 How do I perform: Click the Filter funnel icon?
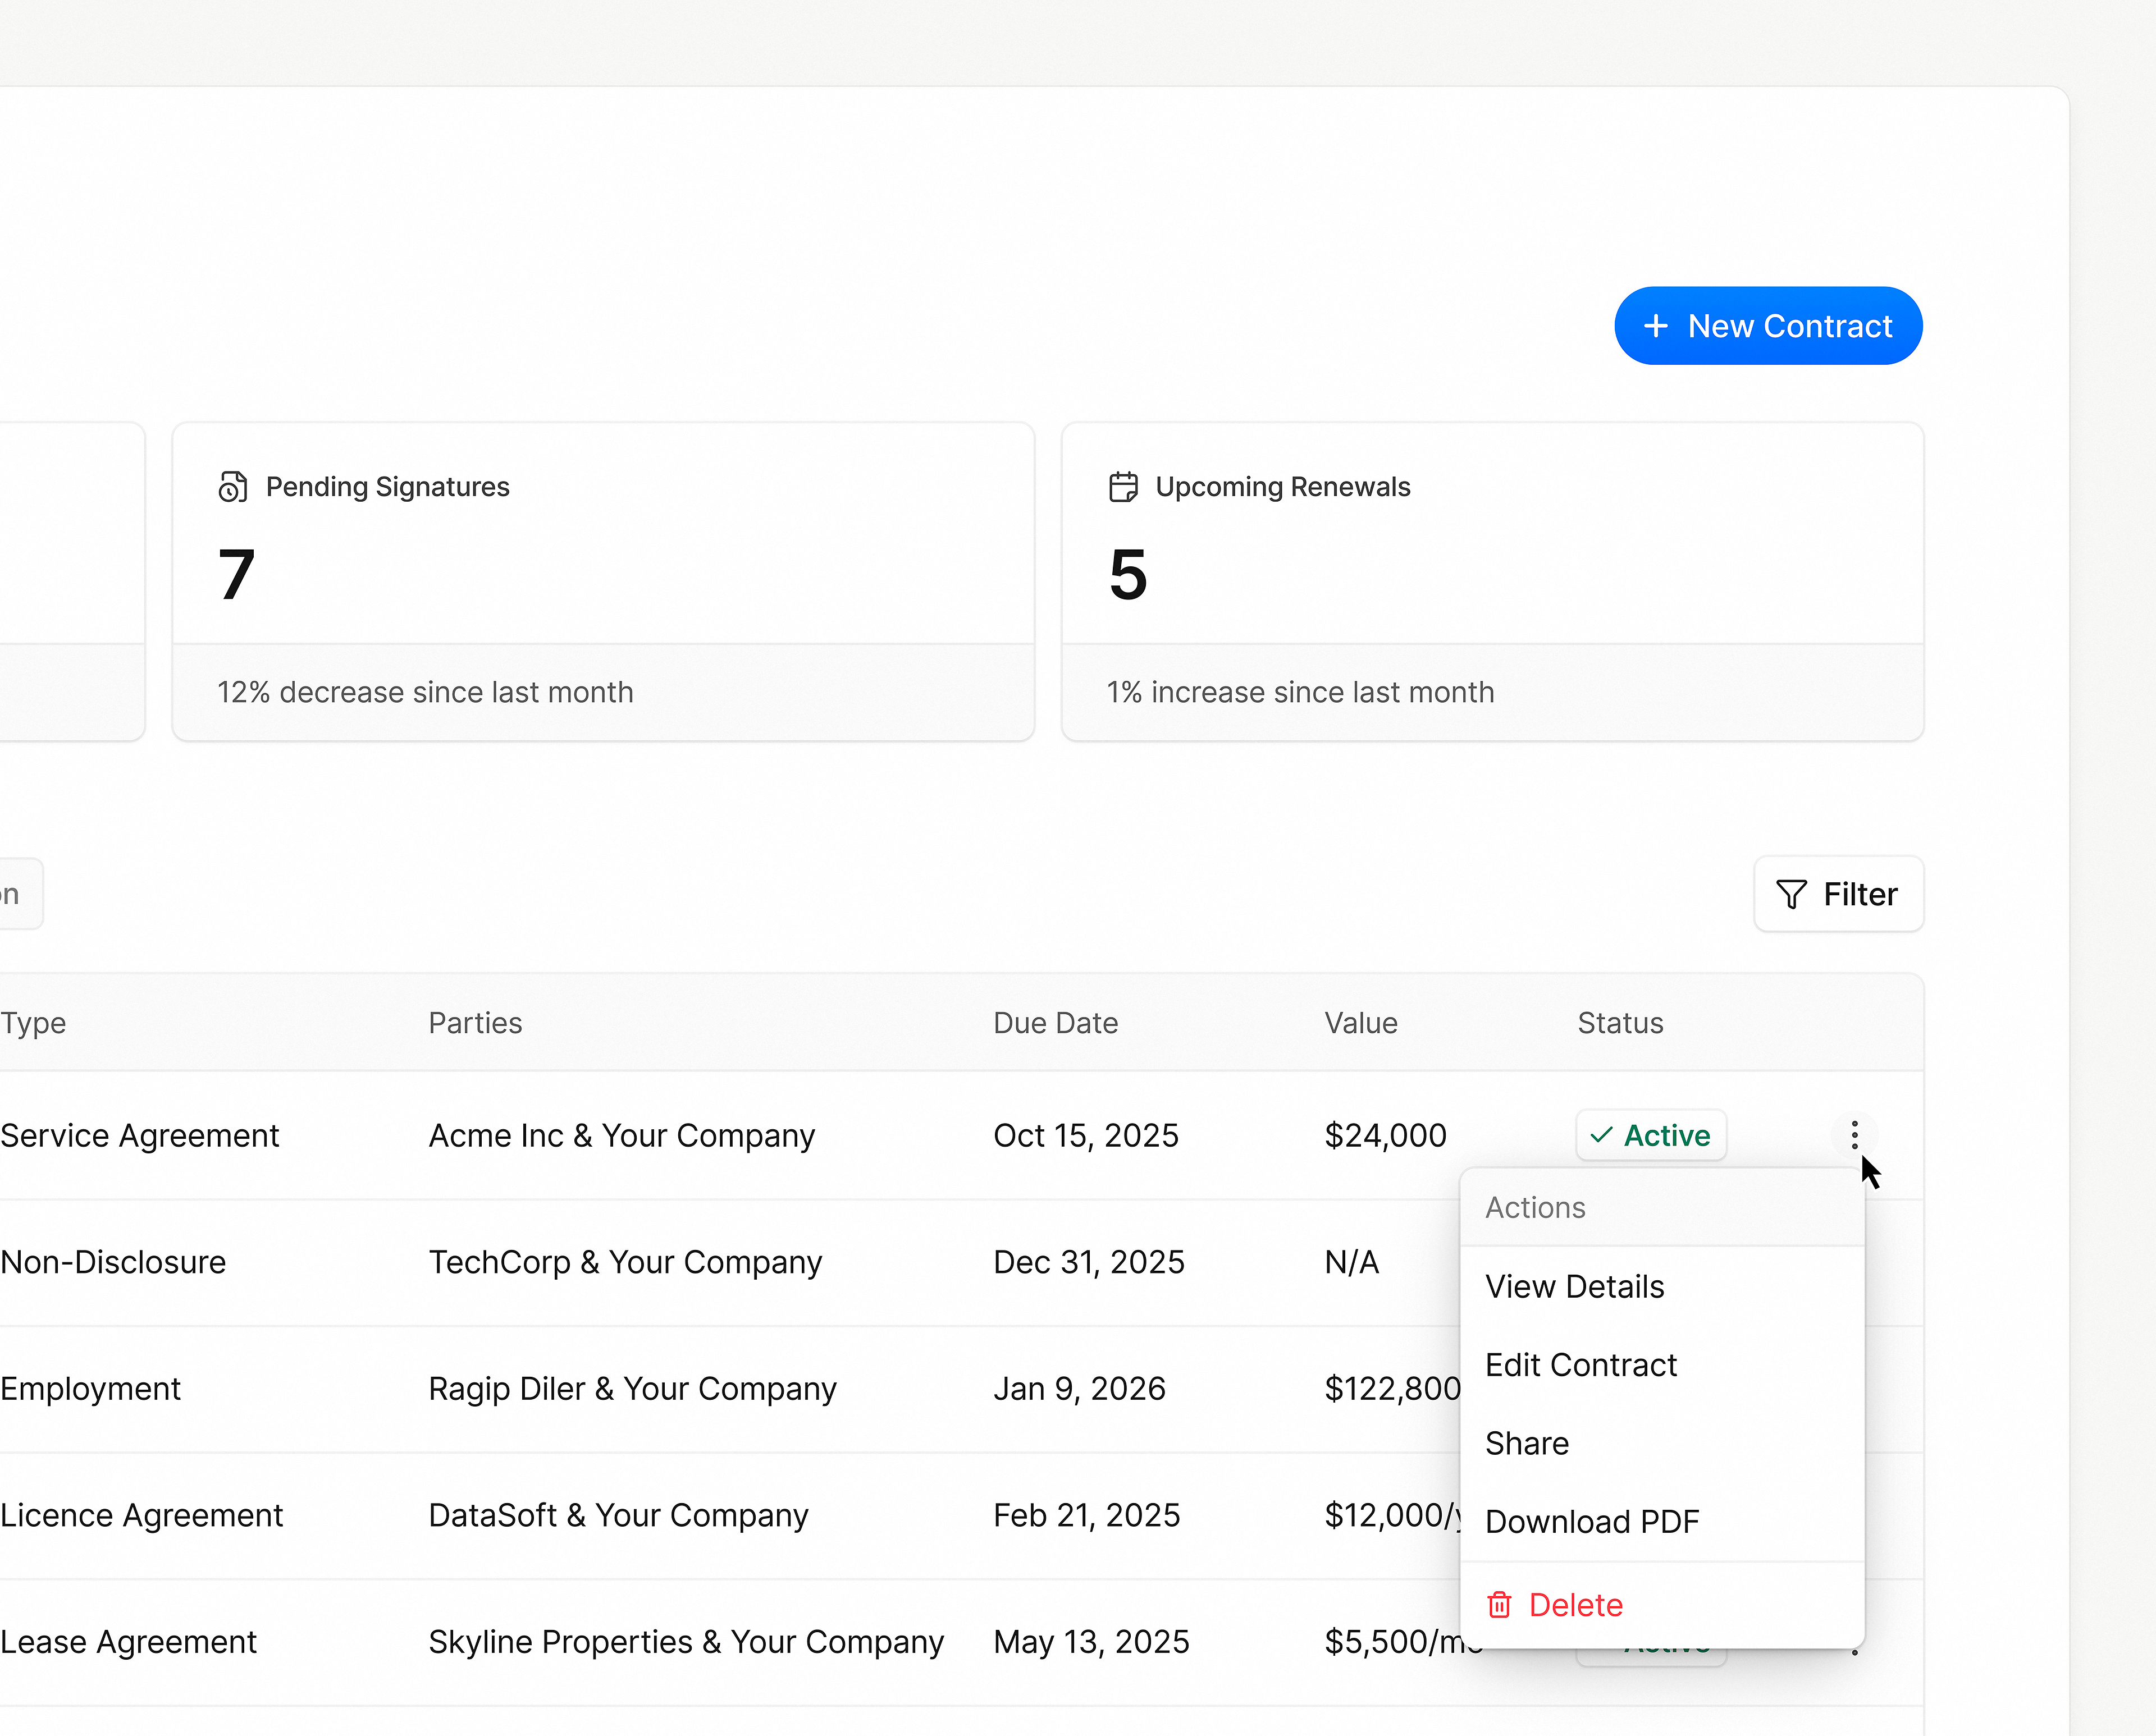(1792, 894)
